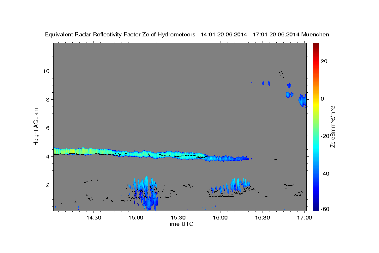Click the height axis label '10'
This screenshot has width=379, height=253.
tap(47, 71)
